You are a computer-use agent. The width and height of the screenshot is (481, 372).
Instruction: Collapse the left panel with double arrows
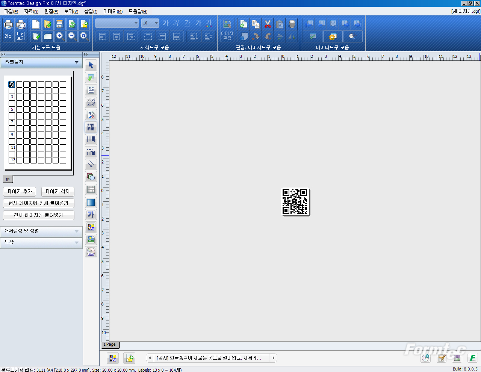[3, 54]
